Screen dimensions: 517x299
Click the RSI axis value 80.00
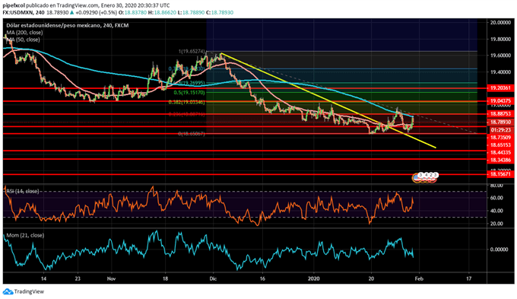click(496, 186)
